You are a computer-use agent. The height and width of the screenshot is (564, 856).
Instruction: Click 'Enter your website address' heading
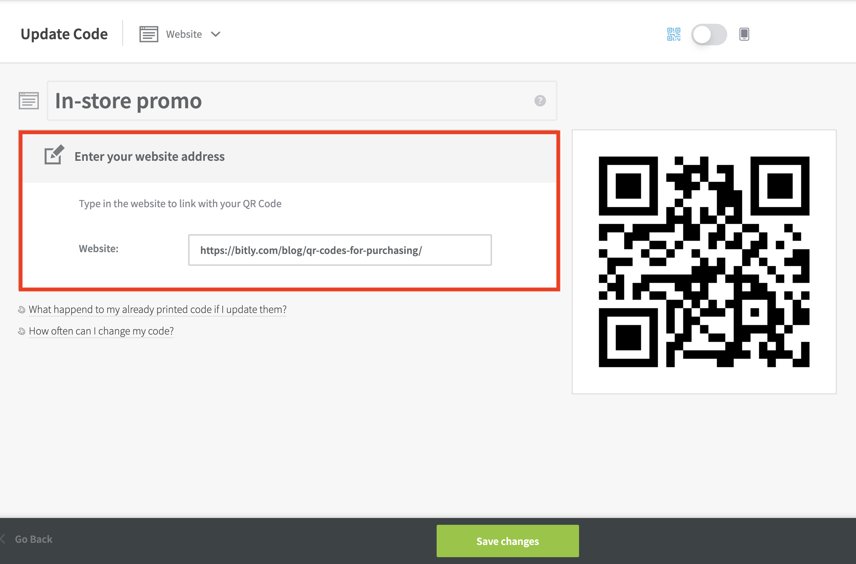tap(150, 156)
